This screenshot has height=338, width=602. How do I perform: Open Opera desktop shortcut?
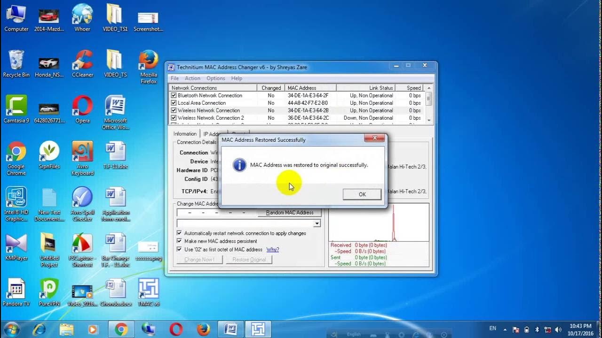tap(82, 109)
